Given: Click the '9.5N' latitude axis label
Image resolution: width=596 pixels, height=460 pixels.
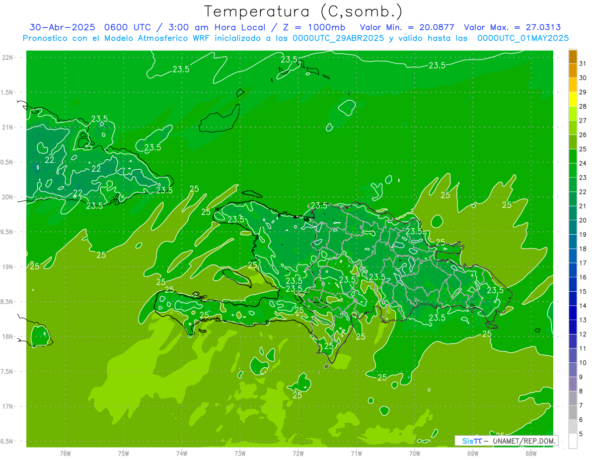Looking at the screenshot, I should pos(7,232).
